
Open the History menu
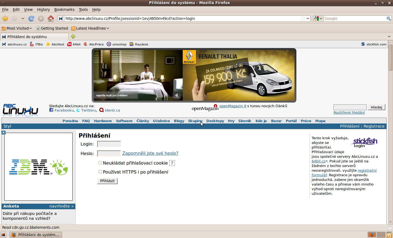43,10
